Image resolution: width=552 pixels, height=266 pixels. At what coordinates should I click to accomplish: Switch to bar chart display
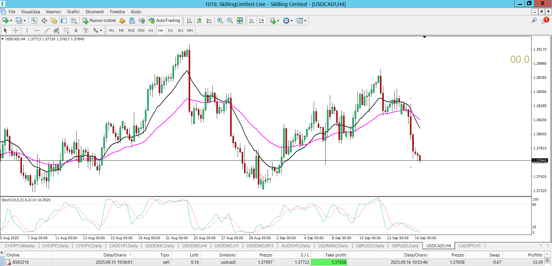click(189, 20)
